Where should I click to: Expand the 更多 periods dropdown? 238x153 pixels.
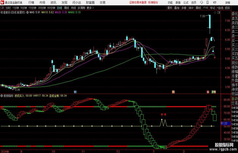(90, 8)
